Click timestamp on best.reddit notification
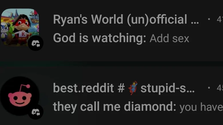The image size is (223, 125). point(220,88)
